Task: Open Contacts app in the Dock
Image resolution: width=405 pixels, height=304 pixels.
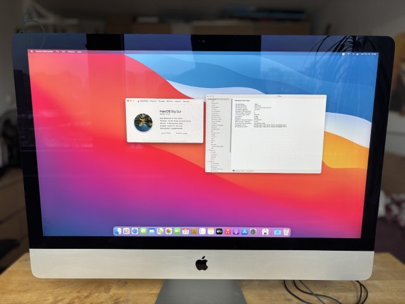Action: pos(194,231)
